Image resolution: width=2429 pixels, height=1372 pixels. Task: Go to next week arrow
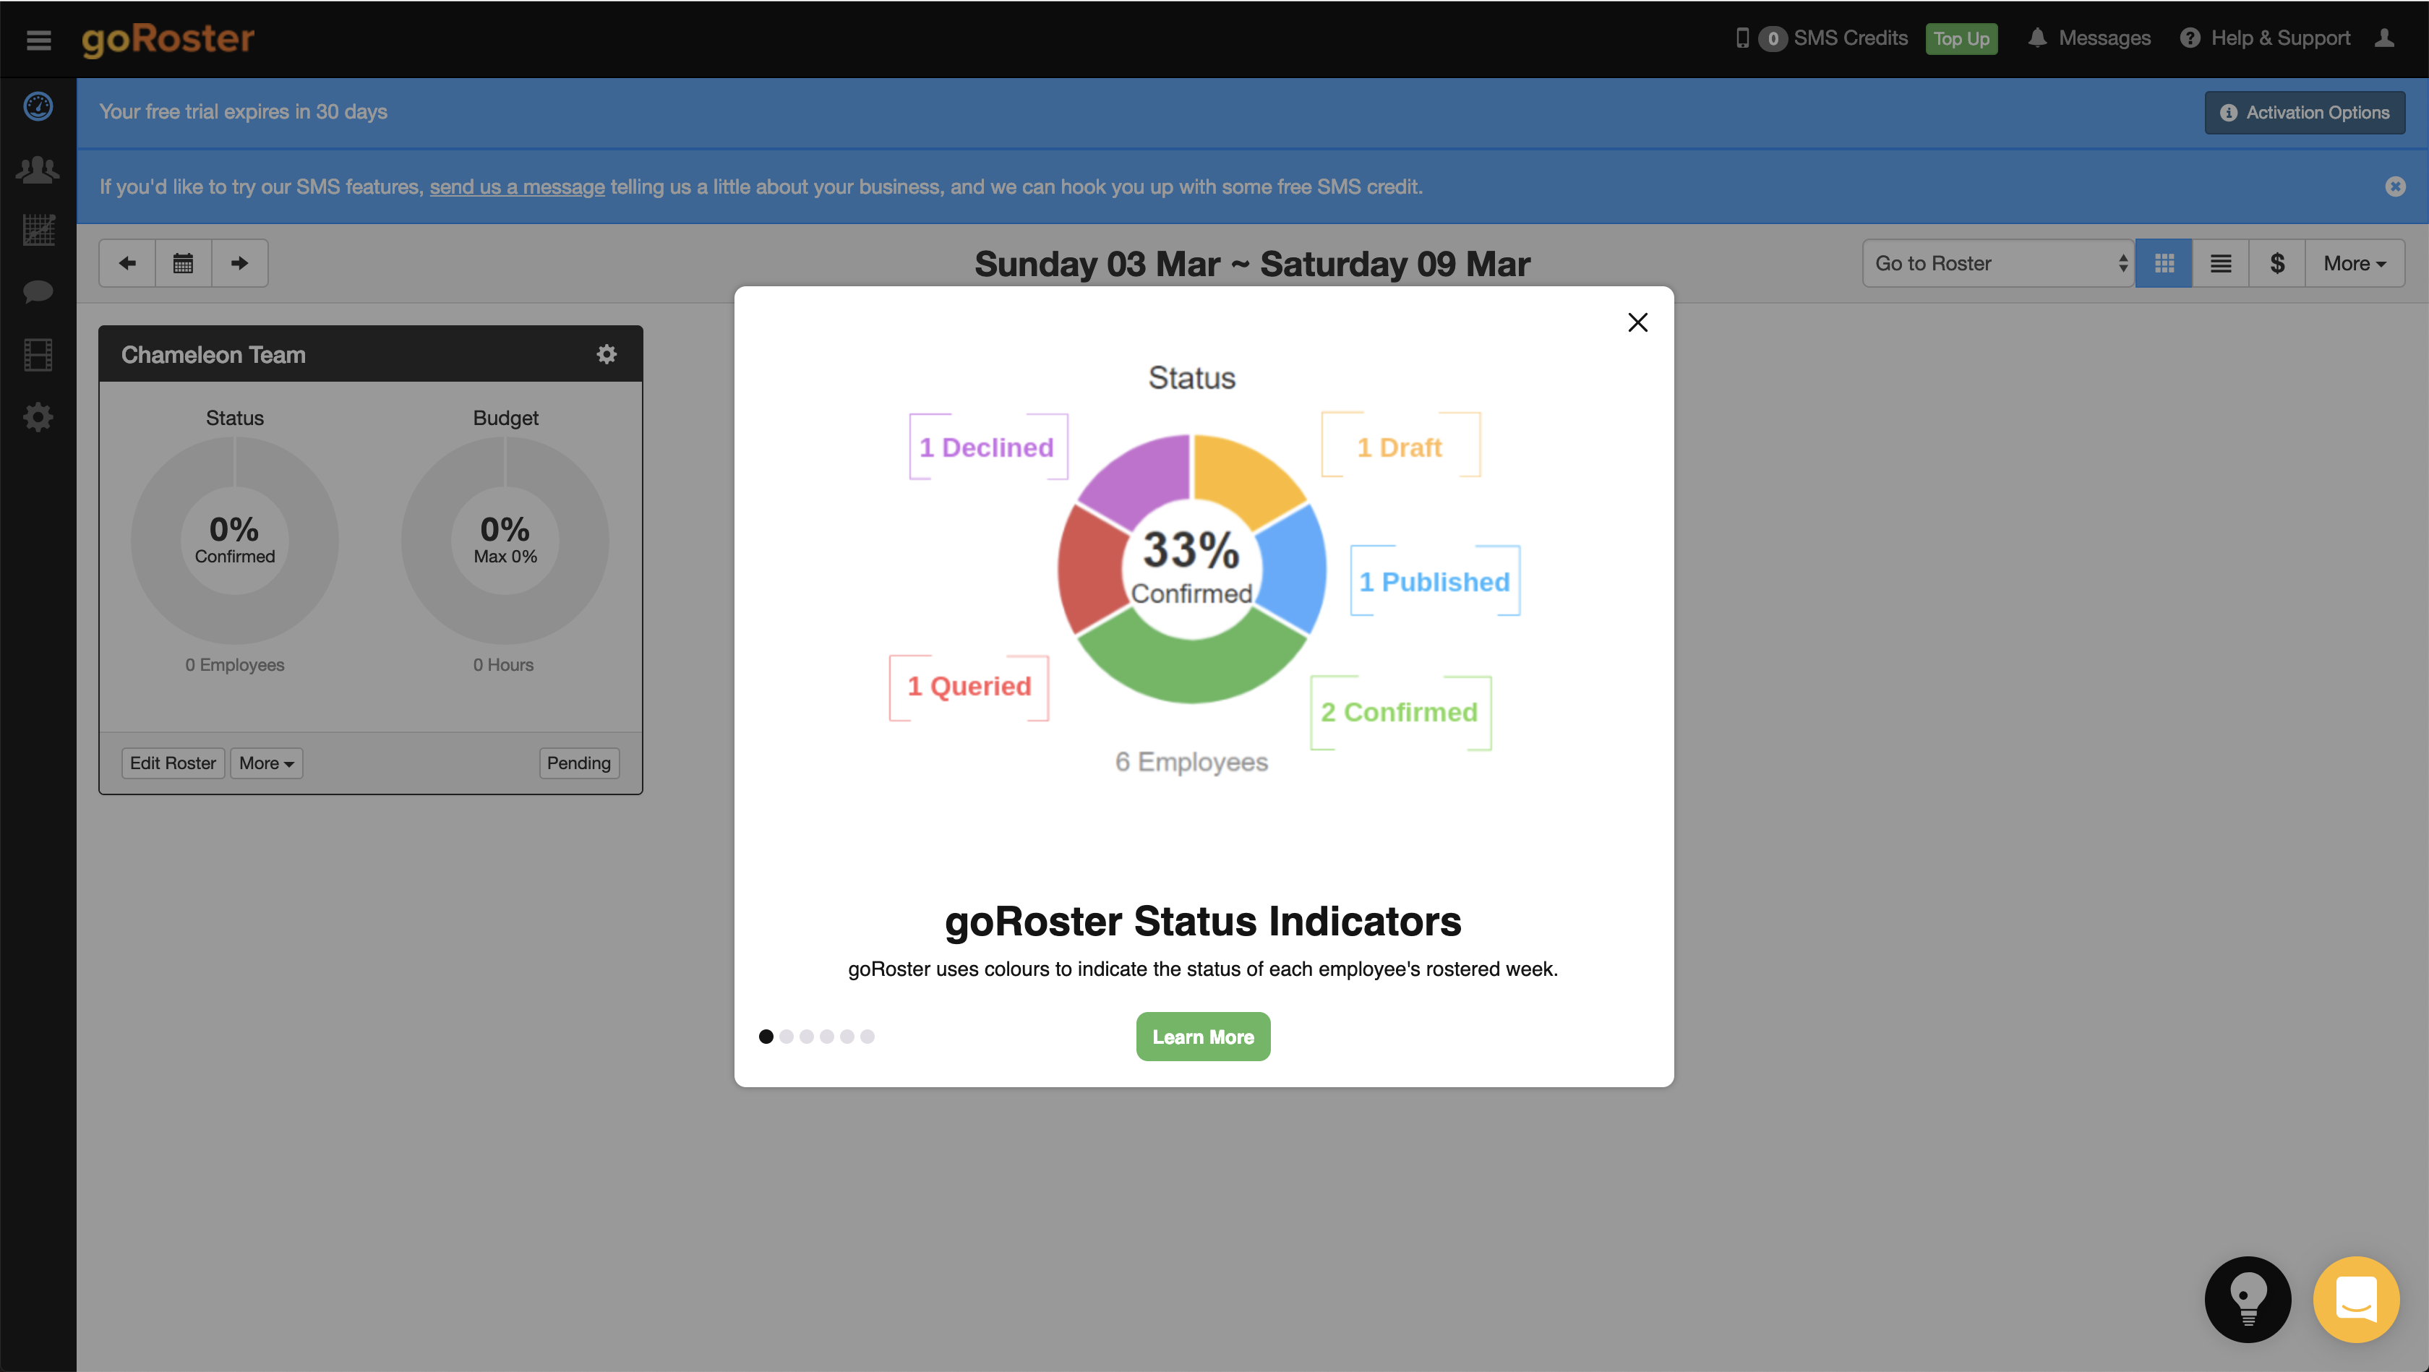tap(239, 263)
